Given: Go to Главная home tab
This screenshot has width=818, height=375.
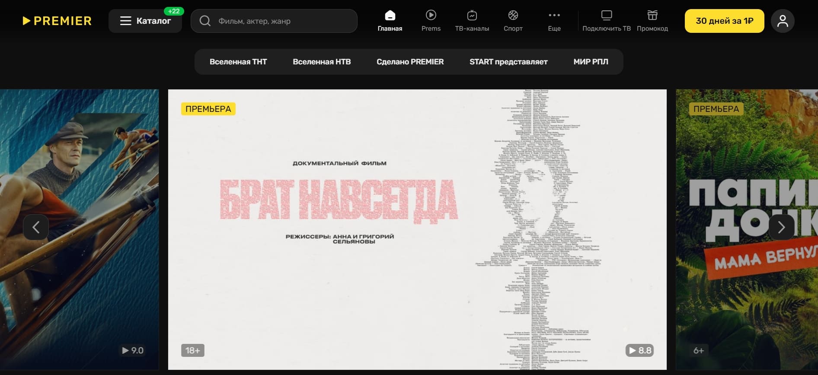Looking at the screenshot, I should pos(390,21).
